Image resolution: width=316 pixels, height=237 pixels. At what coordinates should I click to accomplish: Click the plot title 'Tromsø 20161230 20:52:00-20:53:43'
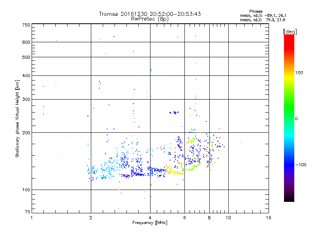coord(150,14)
